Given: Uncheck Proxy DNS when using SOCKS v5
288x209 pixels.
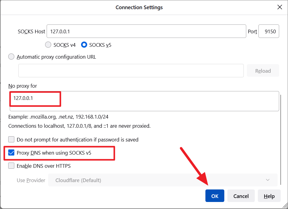Looking at the screenshot, I should [x=11, y=153].
